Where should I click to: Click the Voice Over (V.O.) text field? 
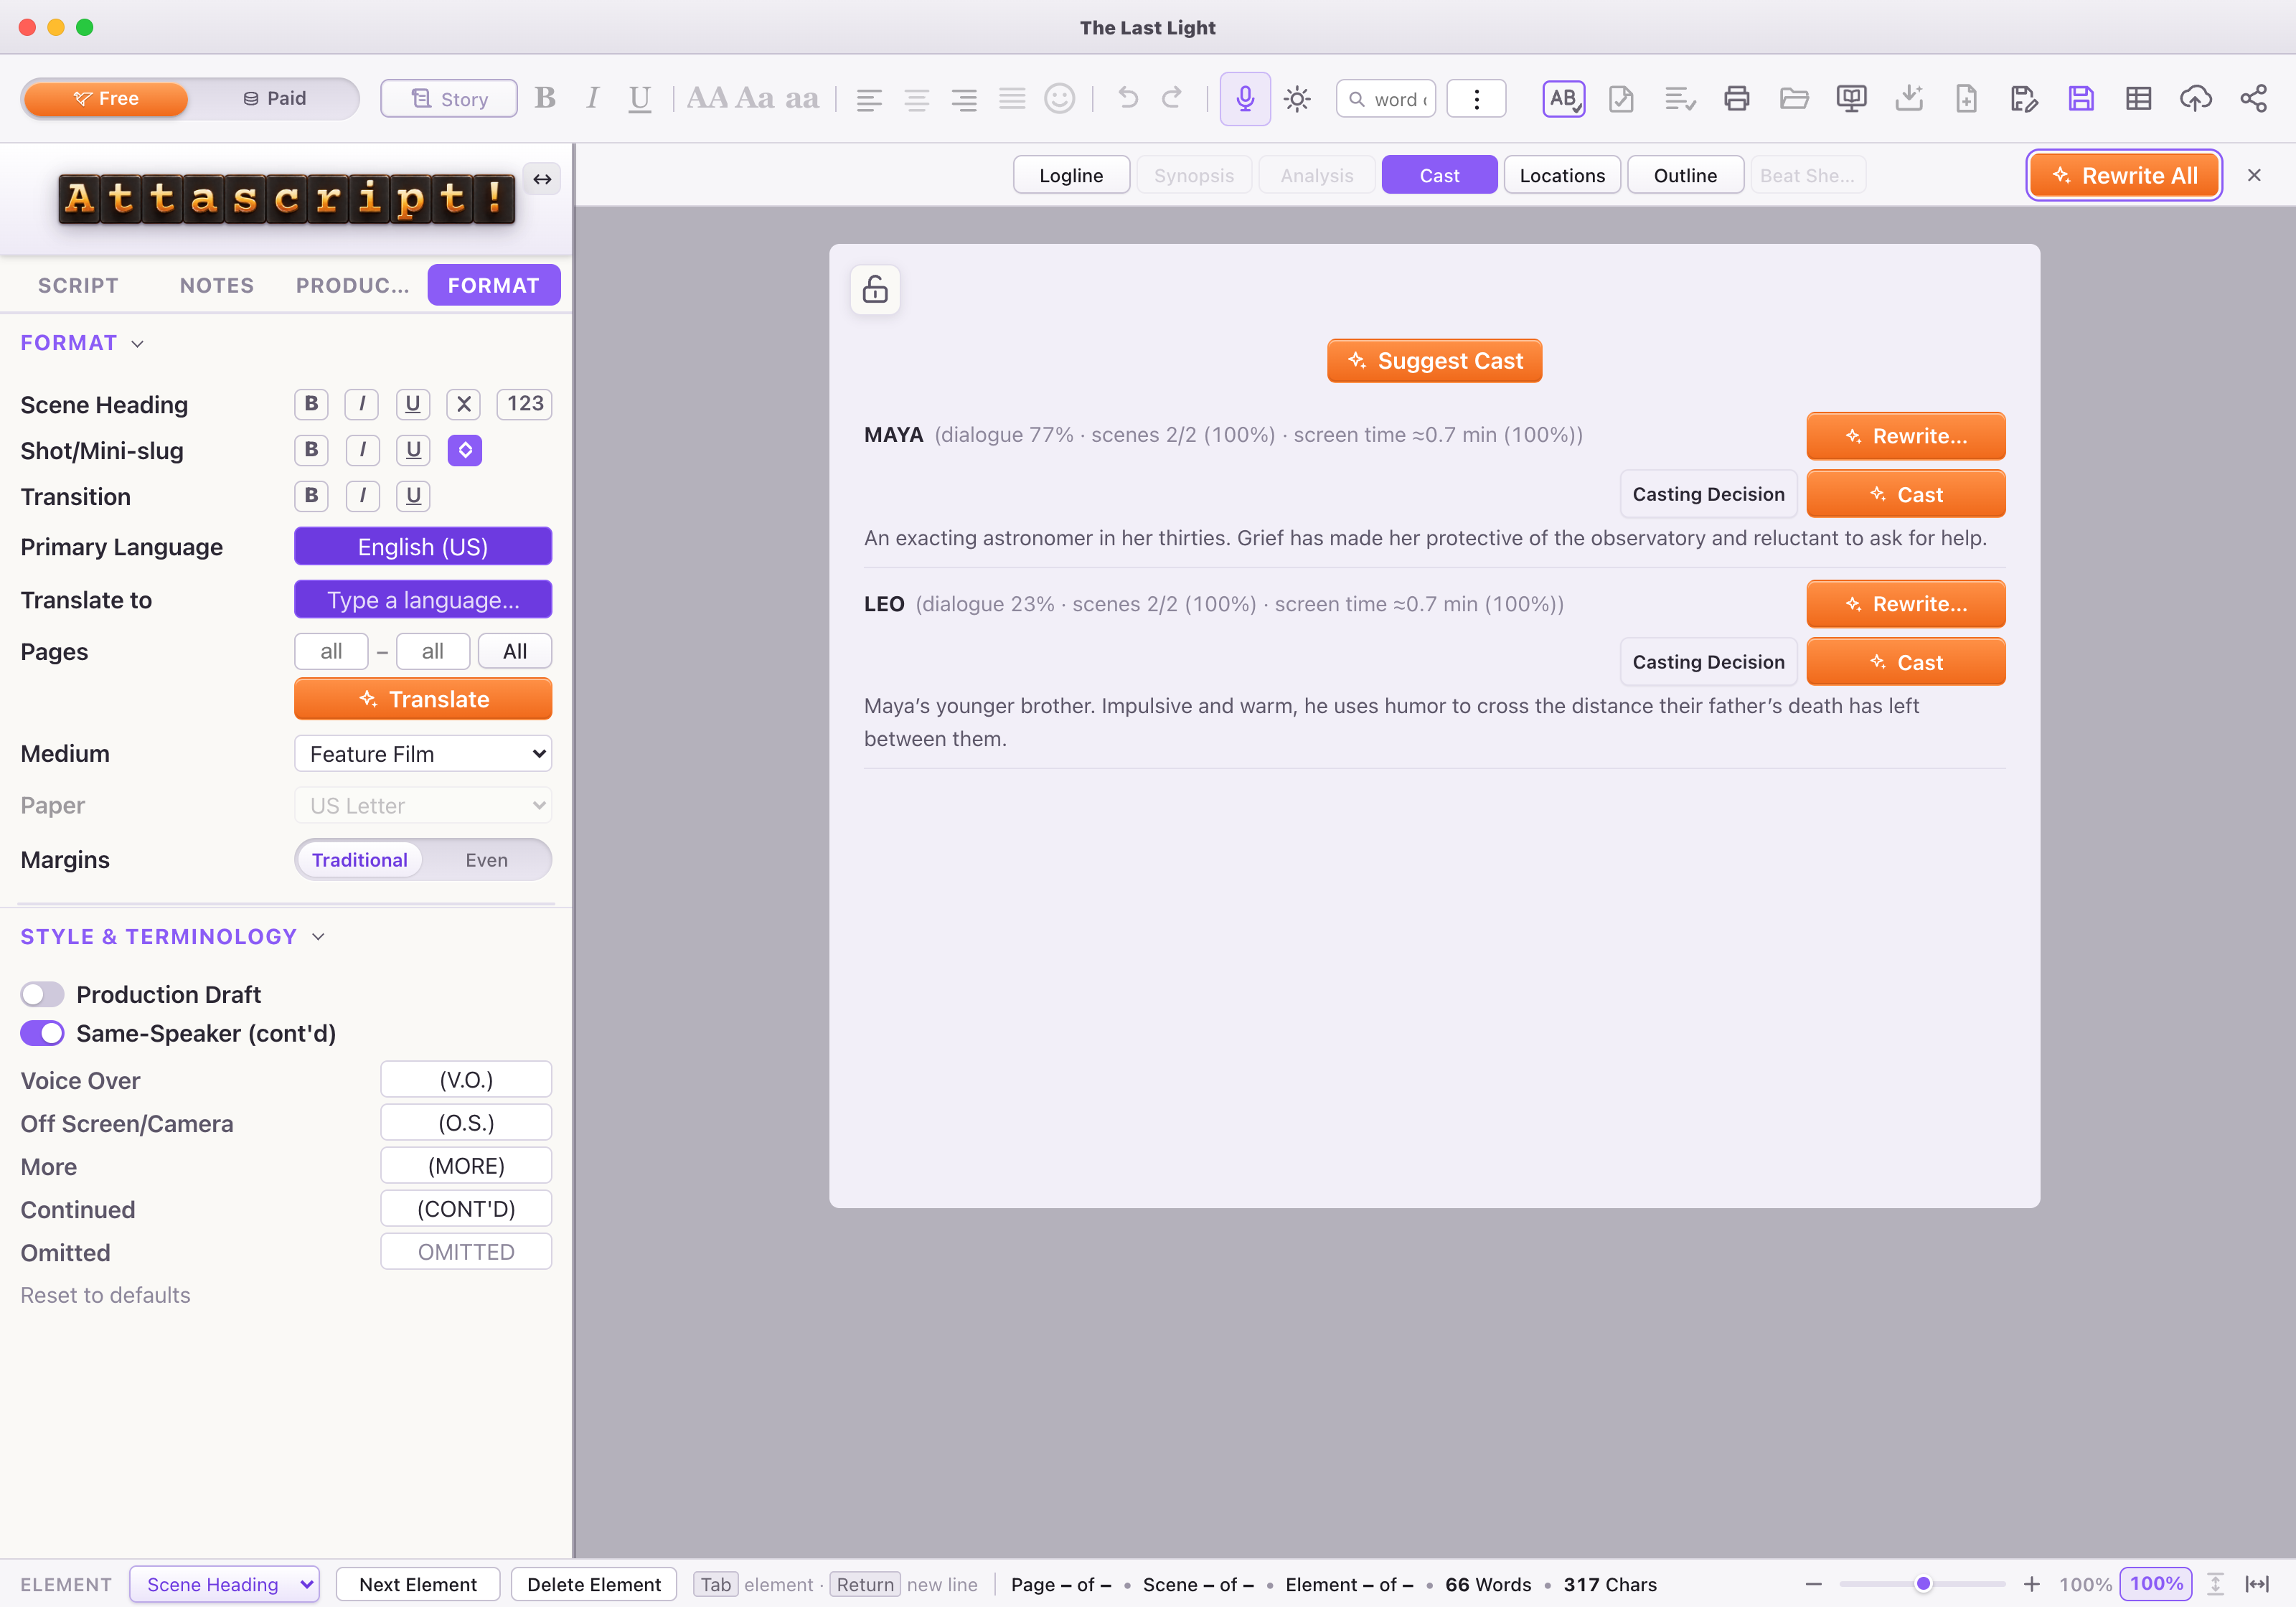[x=466, y=1079]
